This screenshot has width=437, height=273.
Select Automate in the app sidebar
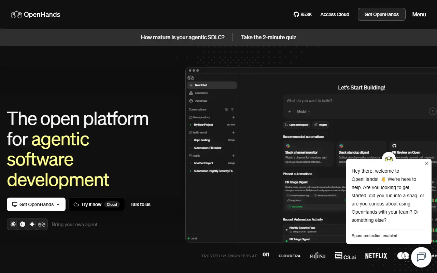(x=212, y=101)
